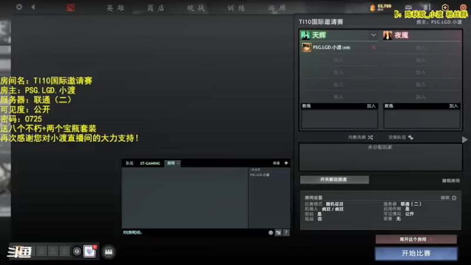The width and height of the screenshot is (471, 265).
Task: Click the 均衡洗牌 shuffle icon
Action: pos(370,137)
